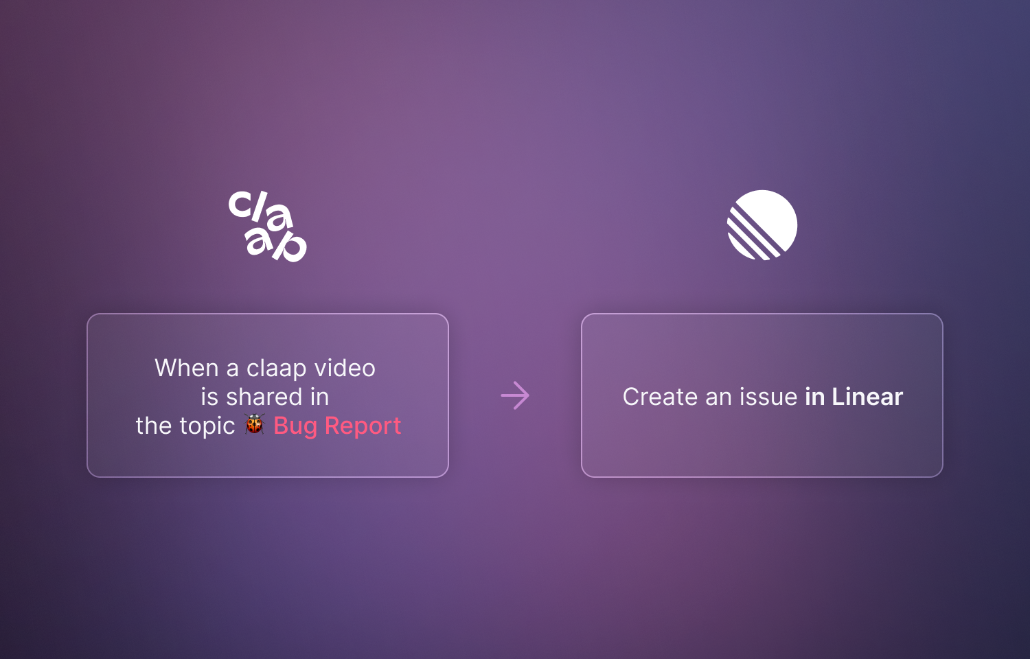The width and height of the screenshot is (1030, 659).
Task: Click the ladybug emoji icon
Action: 255,424
